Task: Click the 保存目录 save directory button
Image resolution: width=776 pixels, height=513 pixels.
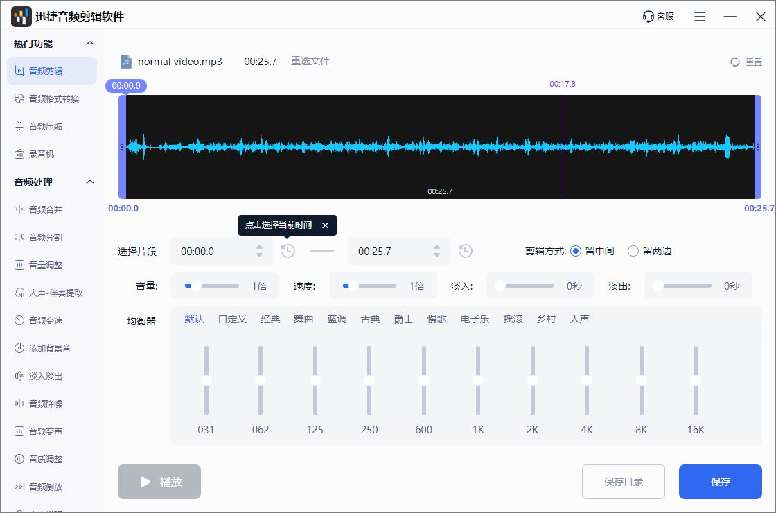Action: [x=624, y=482]
